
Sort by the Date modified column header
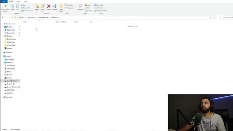pyautogui.click(x=61, y=22)
